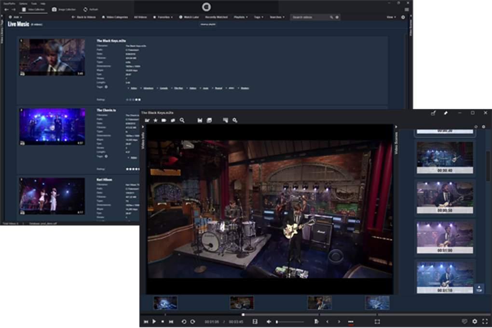Expand the Favorites dropdown
Image resolution: width=492 pixels, height=328 pixels.
tap(163, 17)
